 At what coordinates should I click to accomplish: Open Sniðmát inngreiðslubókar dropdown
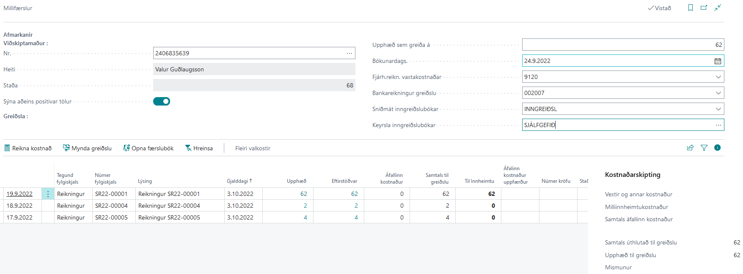coord(718,109)
